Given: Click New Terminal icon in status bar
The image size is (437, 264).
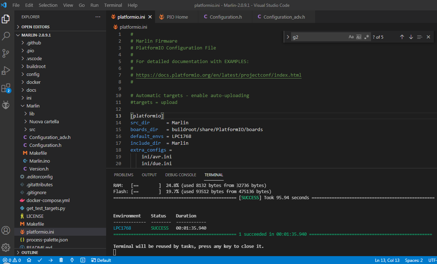Looking at the screenshot, I should pos(83,260).
